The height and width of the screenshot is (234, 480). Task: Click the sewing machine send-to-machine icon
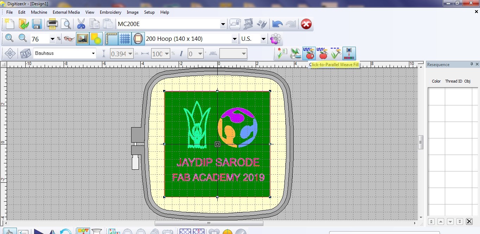[x=235, y=24]
